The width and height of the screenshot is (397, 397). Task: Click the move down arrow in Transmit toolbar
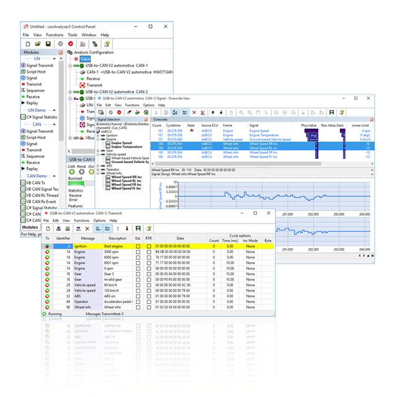pos(127,229)
